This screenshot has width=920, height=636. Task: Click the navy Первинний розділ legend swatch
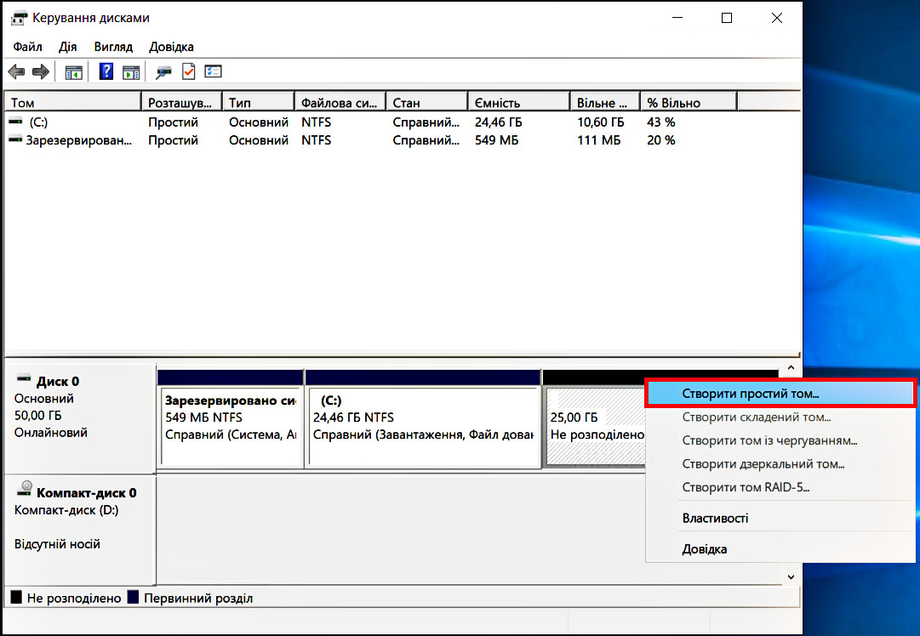(133, 597)
